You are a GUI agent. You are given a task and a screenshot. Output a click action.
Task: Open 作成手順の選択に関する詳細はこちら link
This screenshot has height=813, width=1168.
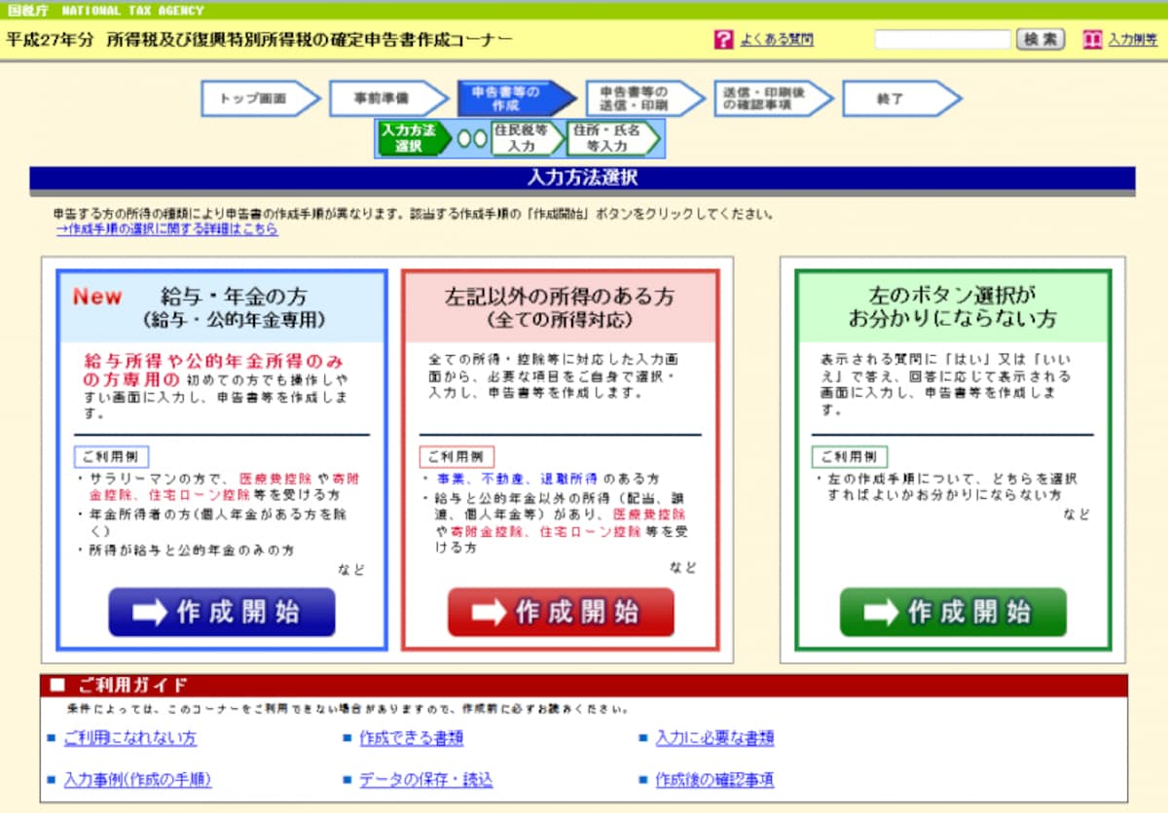click(x=166, y=230)
